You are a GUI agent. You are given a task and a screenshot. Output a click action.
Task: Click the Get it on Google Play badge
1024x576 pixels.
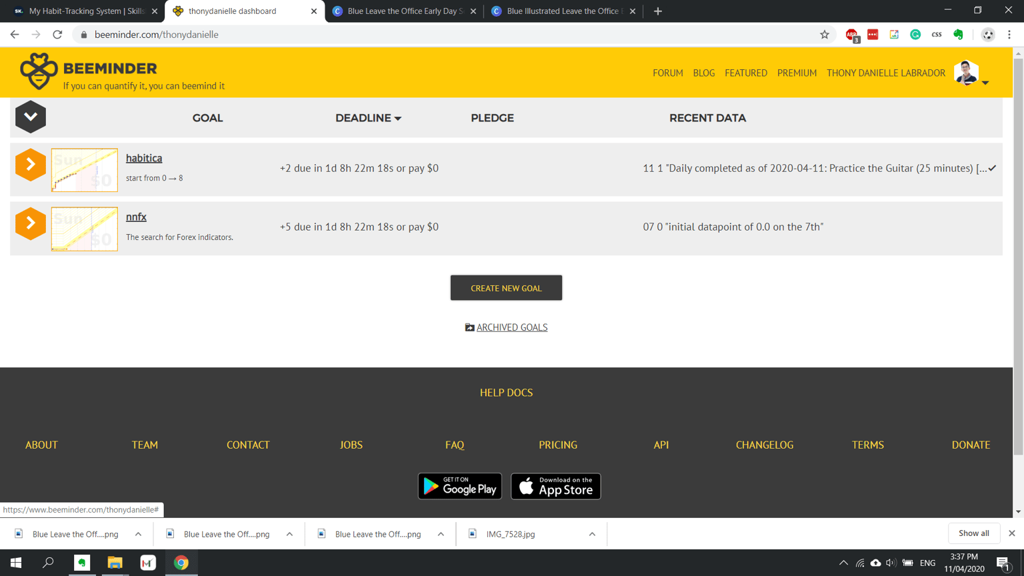click(460, 486)
